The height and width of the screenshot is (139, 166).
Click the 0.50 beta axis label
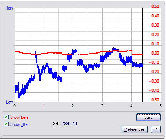tap(155, 6)
